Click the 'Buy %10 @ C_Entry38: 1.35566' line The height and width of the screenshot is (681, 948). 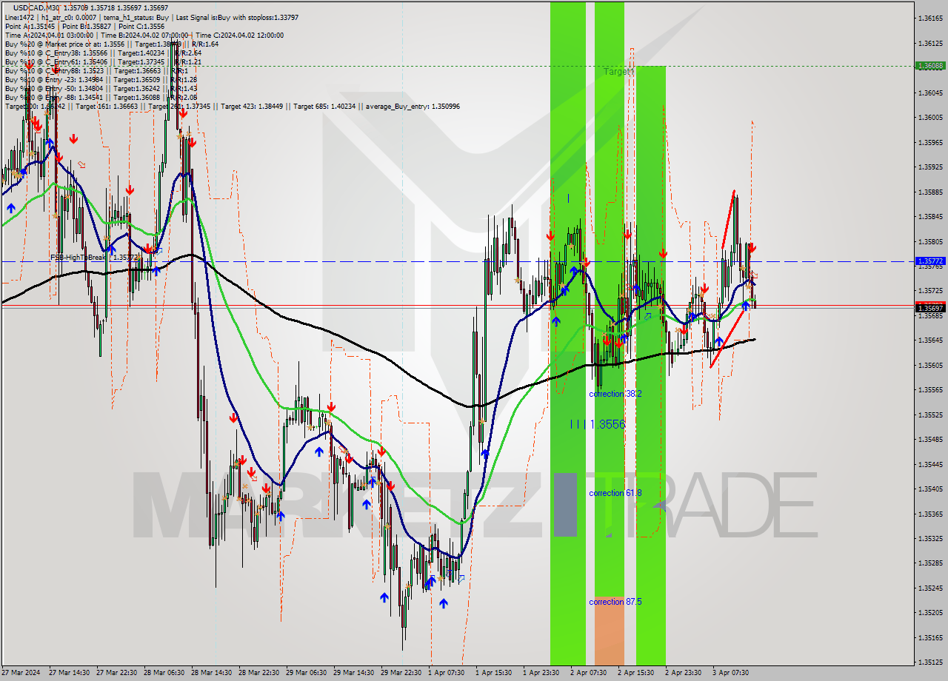pyautogui.click(x=103, y=53)
